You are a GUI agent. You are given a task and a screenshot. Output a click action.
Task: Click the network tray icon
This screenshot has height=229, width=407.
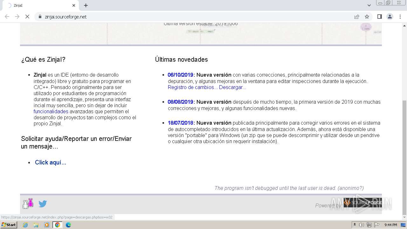point(369,225)
